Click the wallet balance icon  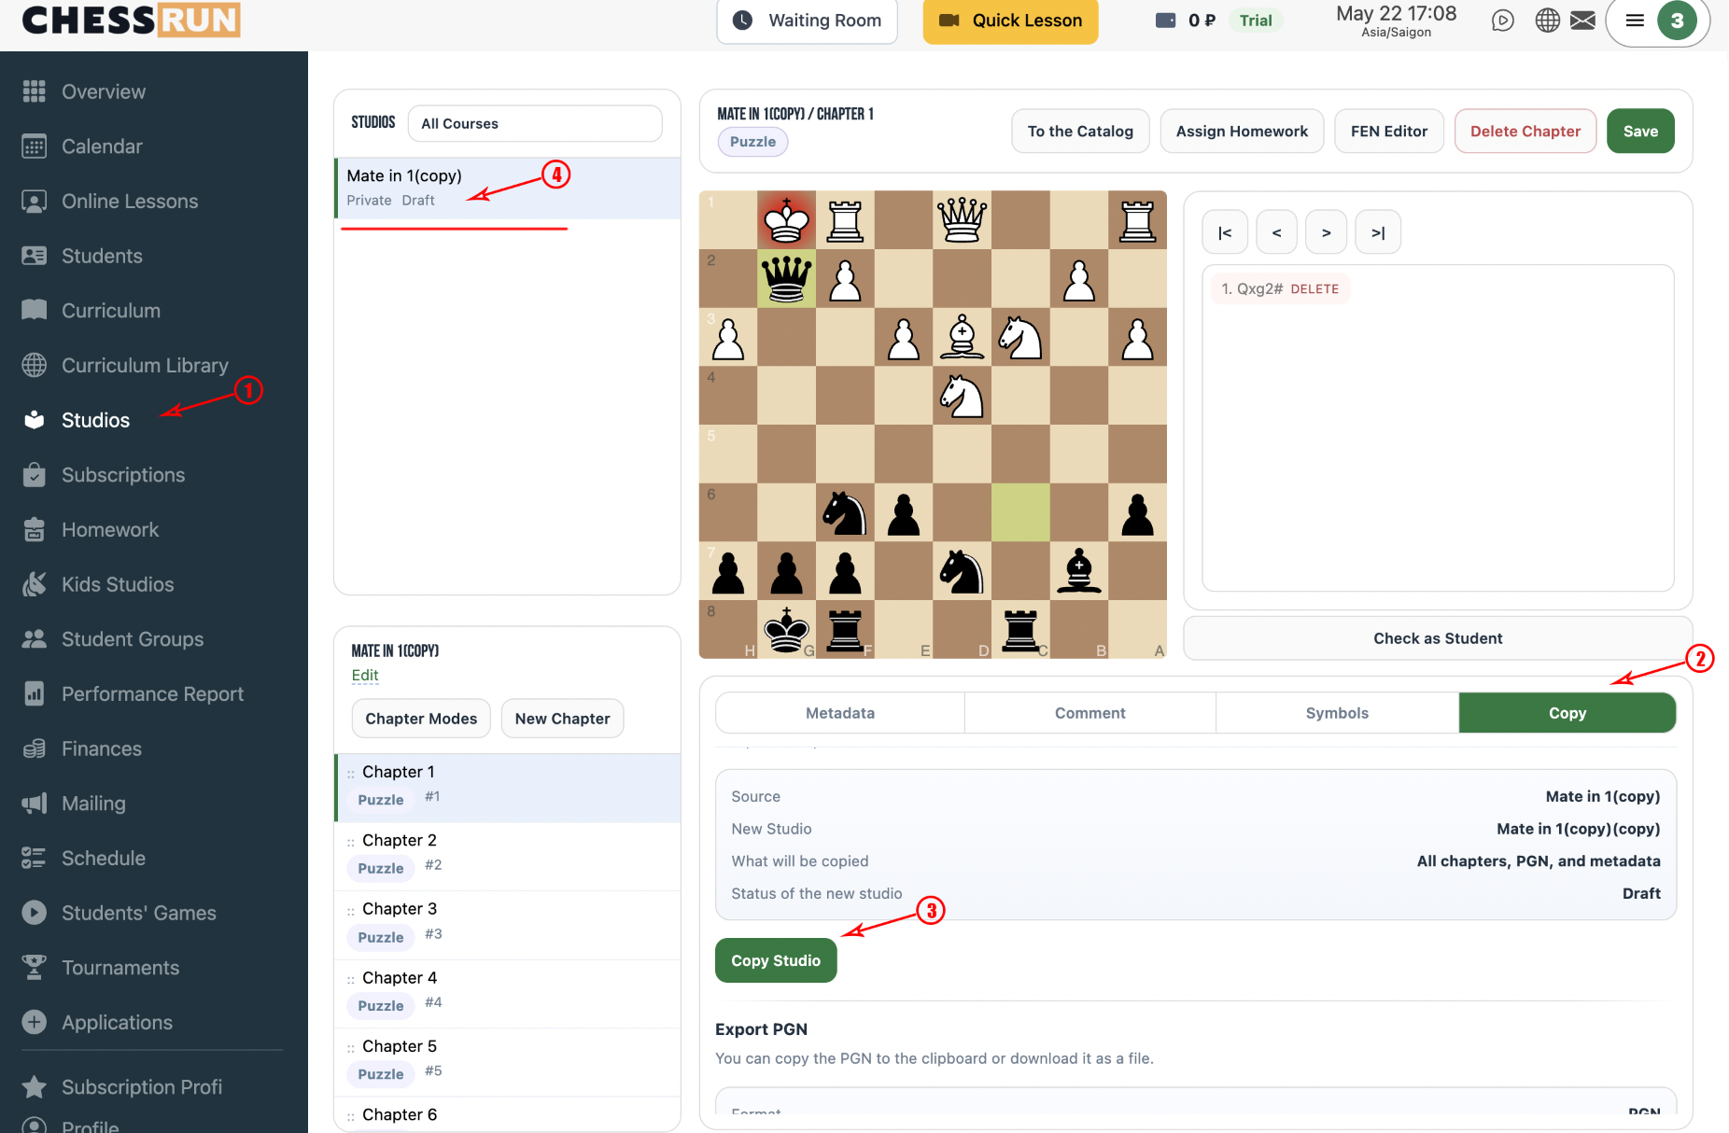[1166, 21]
